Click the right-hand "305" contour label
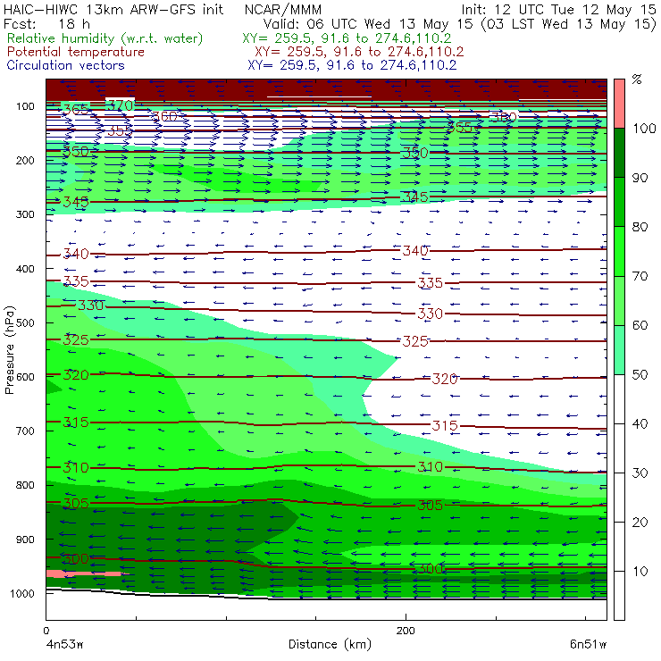The width and height of the screenshot is (661, 661). pos(430,505)
